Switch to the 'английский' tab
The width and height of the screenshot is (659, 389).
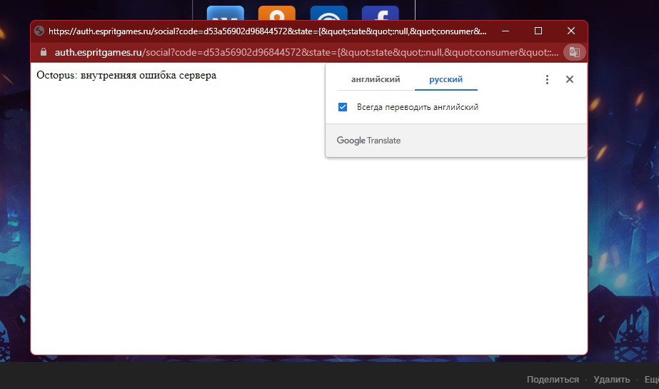tap(376, 79)
